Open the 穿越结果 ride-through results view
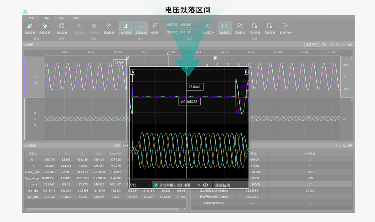 (224, 26)
